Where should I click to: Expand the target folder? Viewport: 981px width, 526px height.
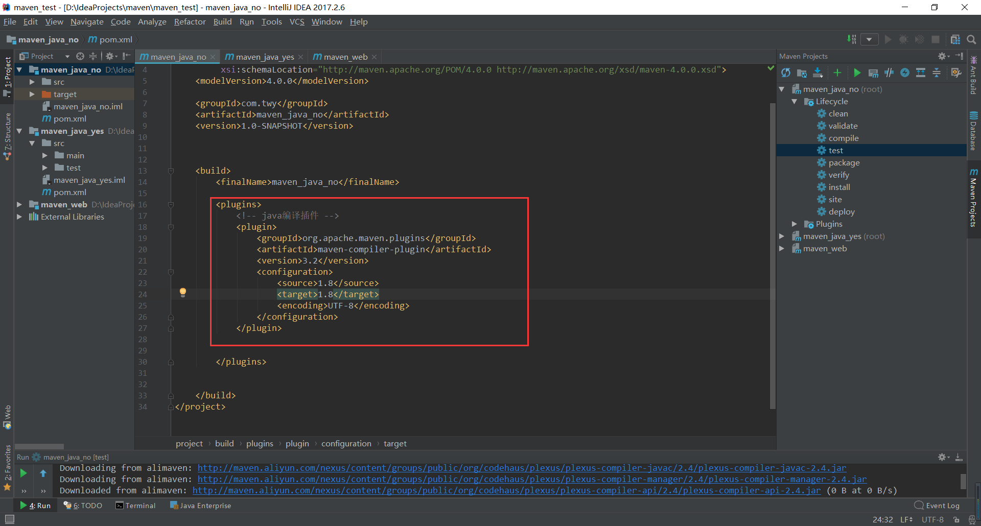(x=32, y=94)
